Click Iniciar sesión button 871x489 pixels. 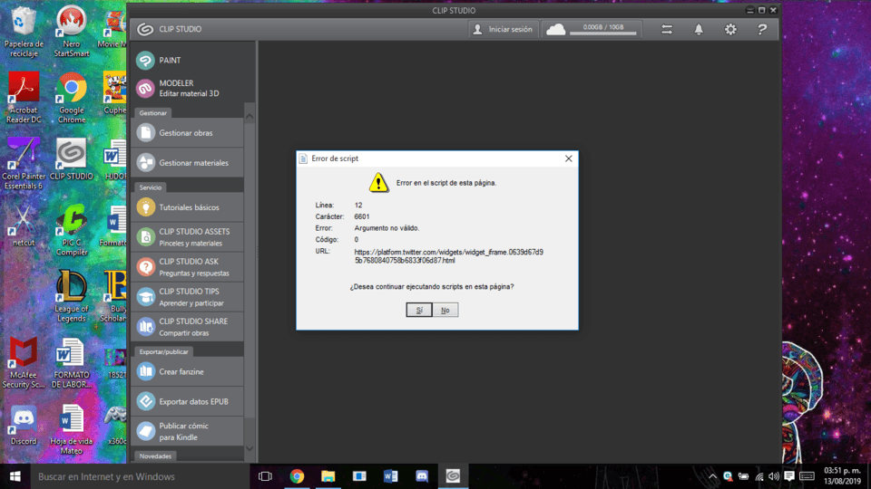[503, 29]
